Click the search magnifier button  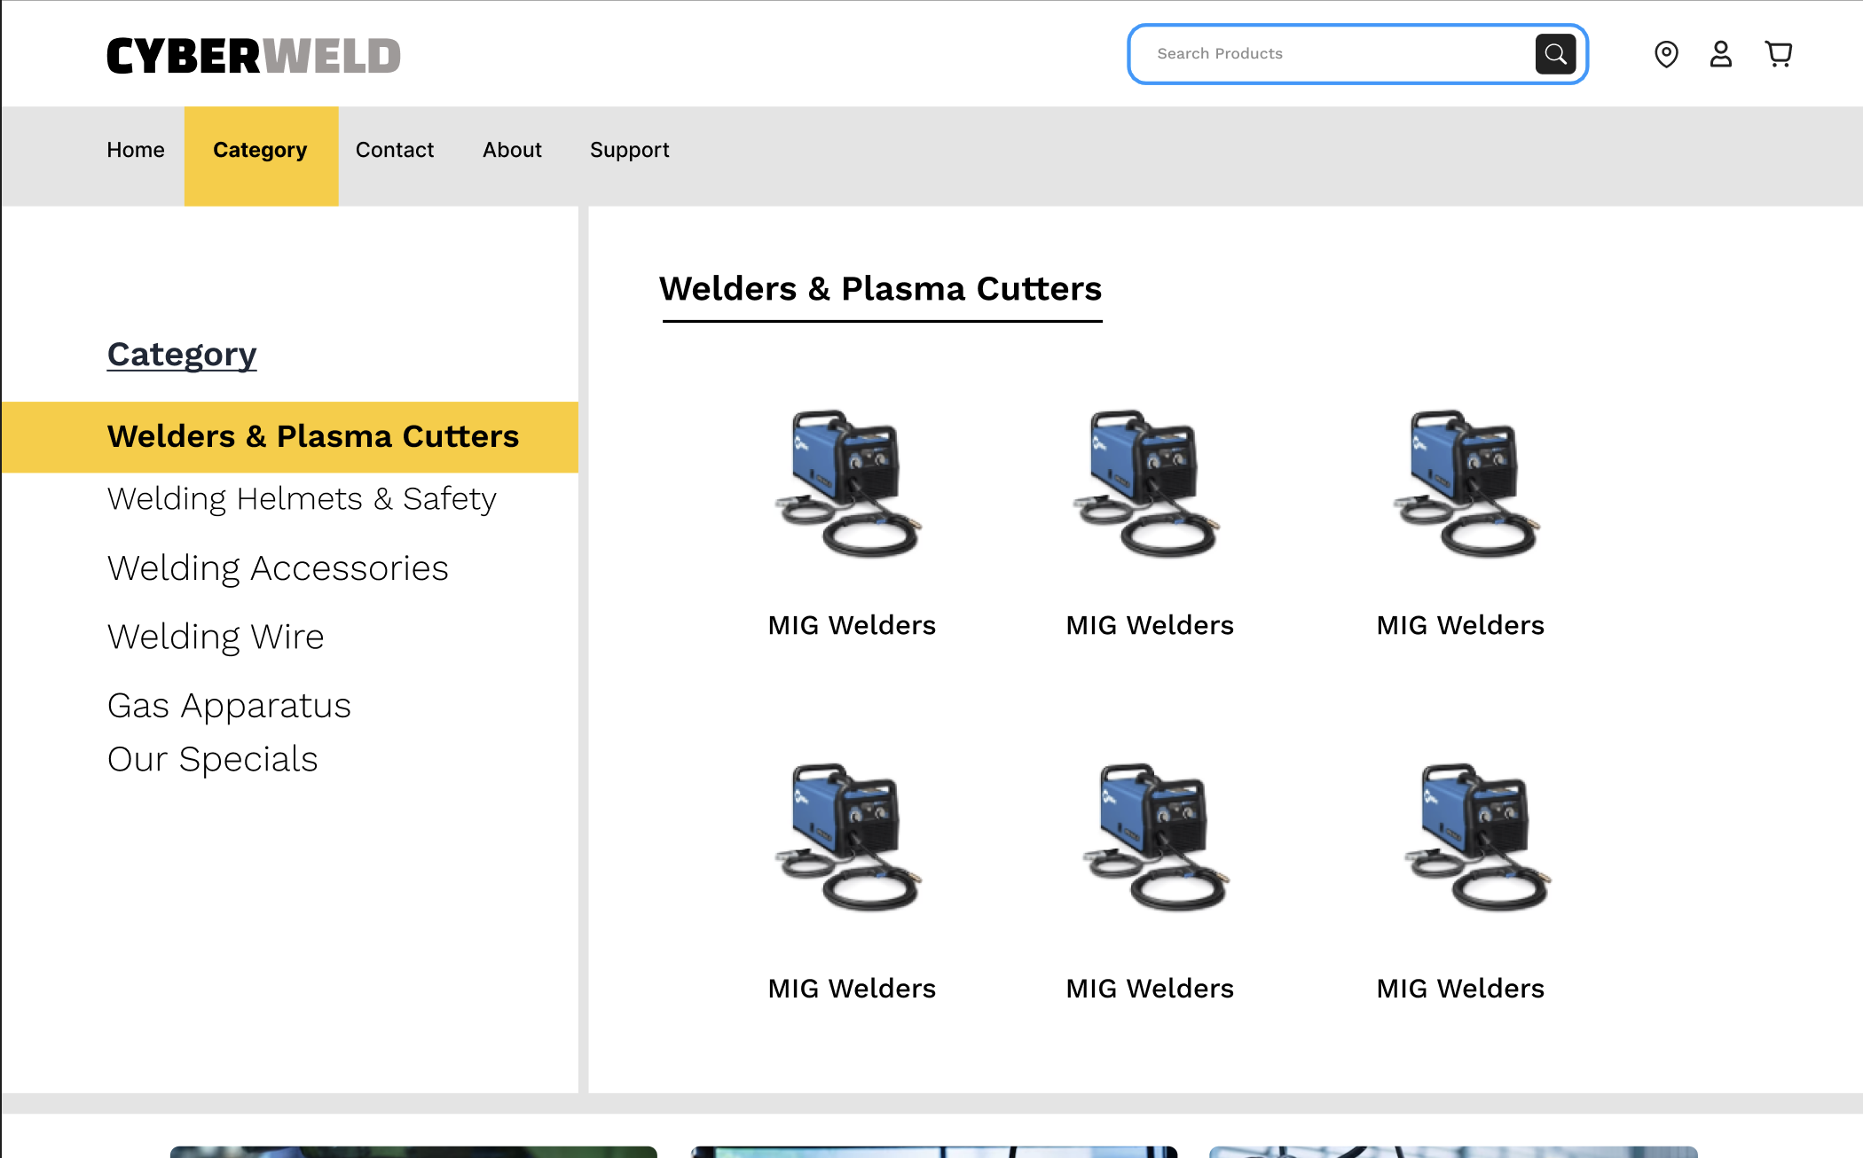[1555, 54]
